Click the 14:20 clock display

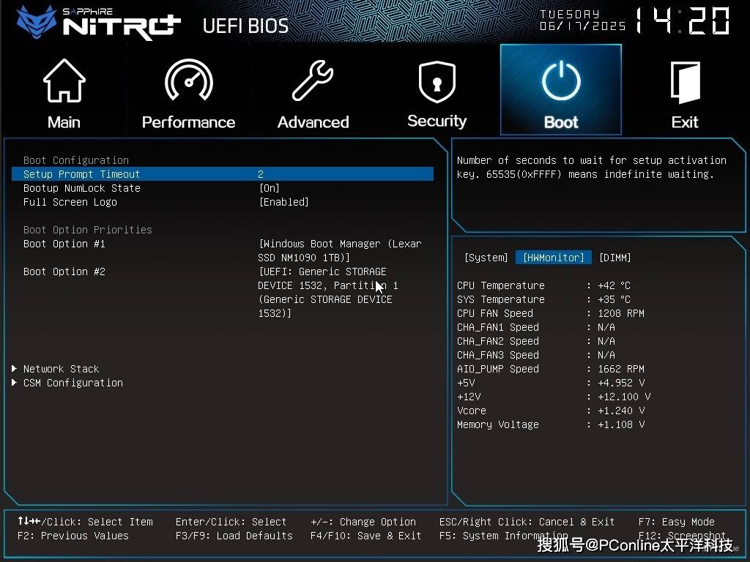tap(682, 21)
